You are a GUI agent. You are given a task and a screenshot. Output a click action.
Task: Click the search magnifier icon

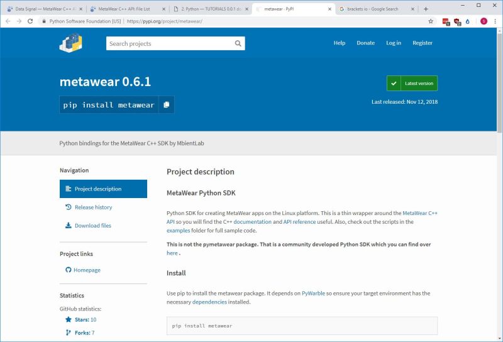pyautogui.click(x=238, y=43)
